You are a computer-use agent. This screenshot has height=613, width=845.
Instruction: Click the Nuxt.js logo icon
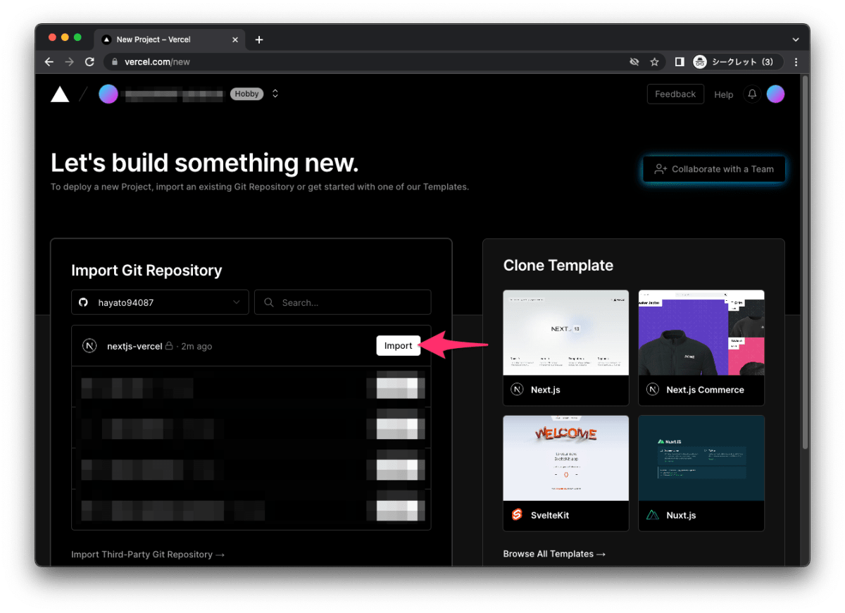pos(653,515)
